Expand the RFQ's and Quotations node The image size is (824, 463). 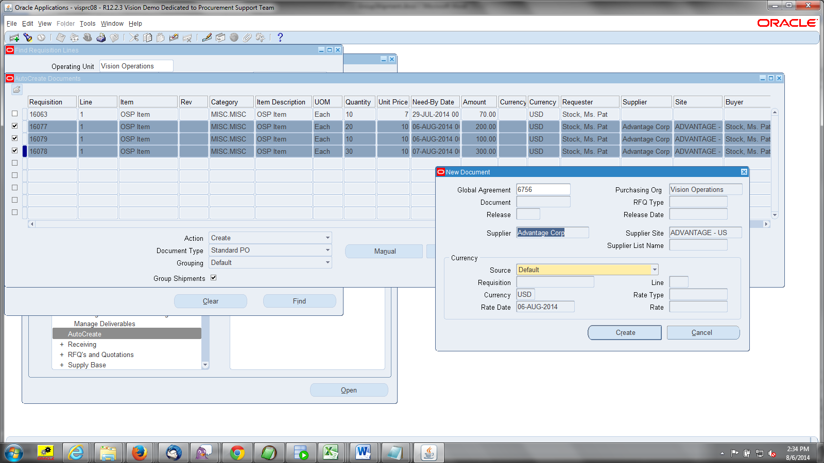pos(62,355)
